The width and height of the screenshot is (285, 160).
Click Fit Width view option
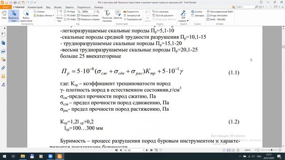[69, 16]
